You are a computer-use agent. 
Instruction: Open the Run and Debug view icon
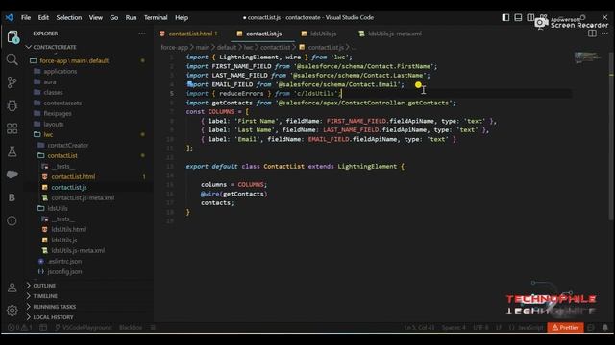tap(12, 105)
